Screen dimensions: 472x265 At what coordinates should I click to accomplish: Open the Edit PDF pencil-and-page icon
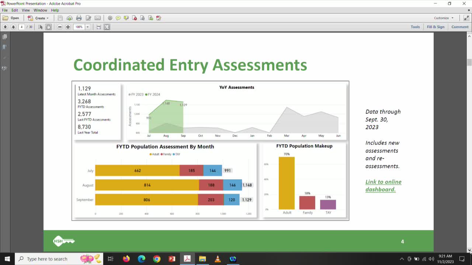coord(88,18)
